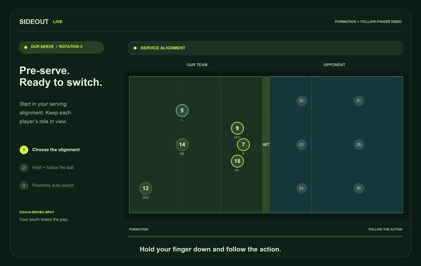
Task: Click 'Your touch draws the play.' text
Action: [44, 219]
